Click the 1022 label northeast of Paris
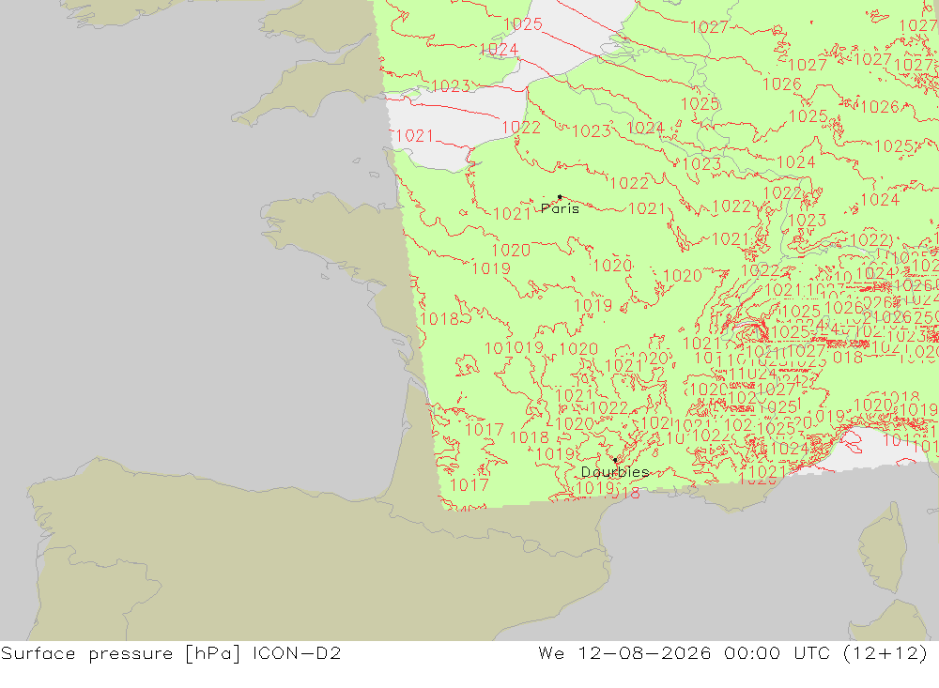Screen dimensions: 939x688 coord(629,183)
